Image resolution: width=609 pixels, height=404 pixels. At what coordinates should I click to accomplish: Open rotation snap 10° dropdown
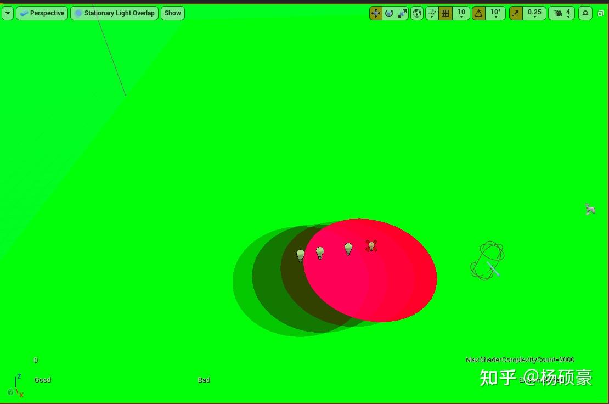(495, 13)
